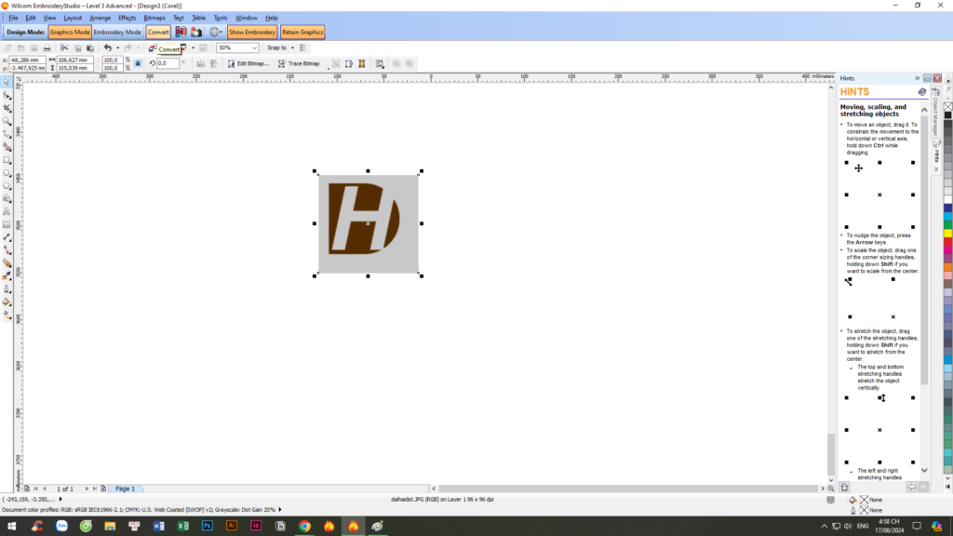Select the Interactive Fill tool in the toolbox
Image resolution: width=953 pixels, height=536 pixels.
[7, 315]
